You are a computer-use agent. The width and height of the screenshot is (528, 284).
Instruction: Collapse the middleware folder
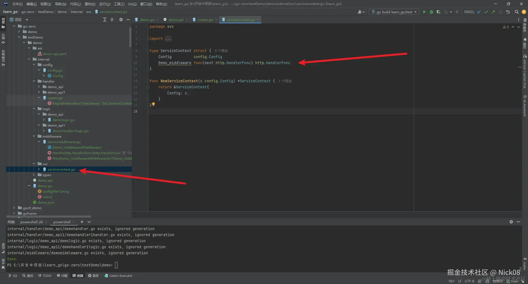click(x=34, y=136)
